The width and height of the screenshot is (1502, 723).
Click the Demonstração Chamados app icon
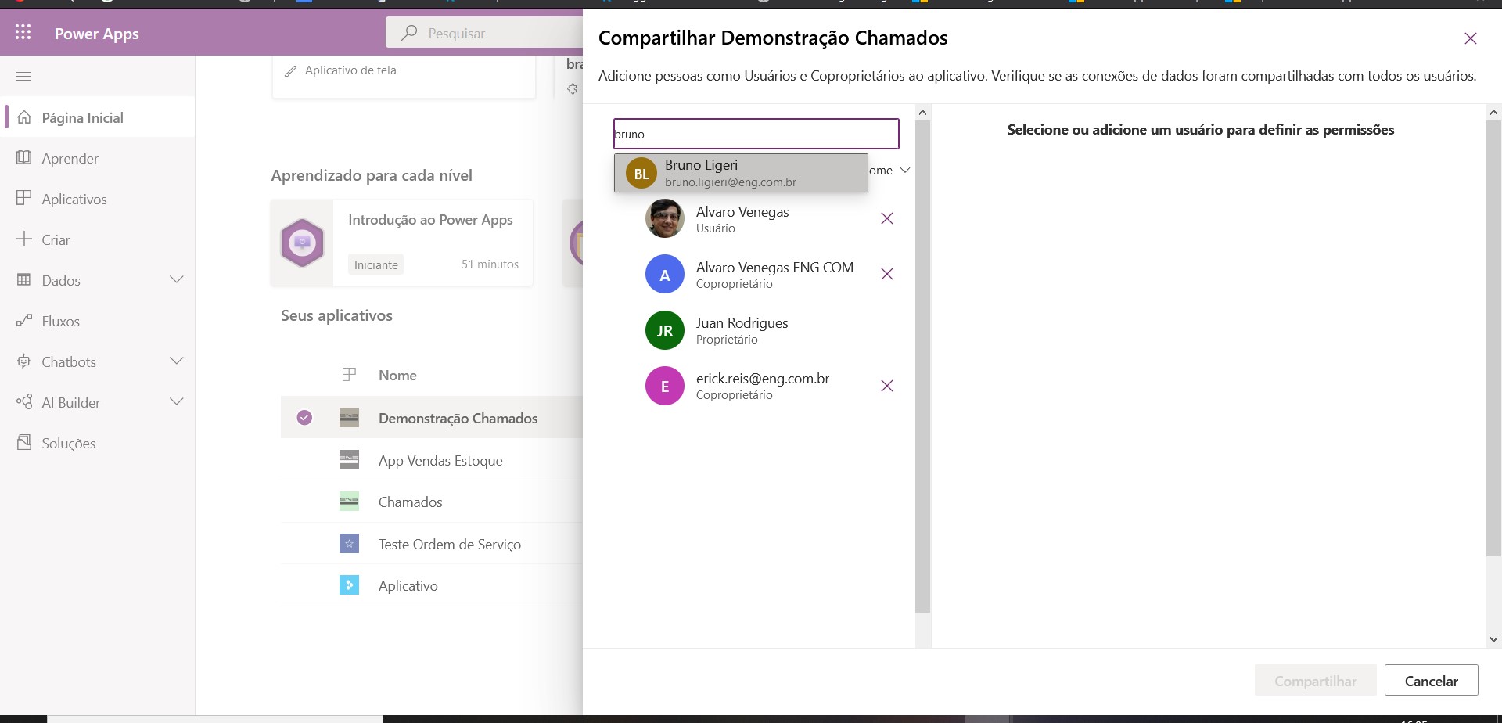[x=349, y=418]
